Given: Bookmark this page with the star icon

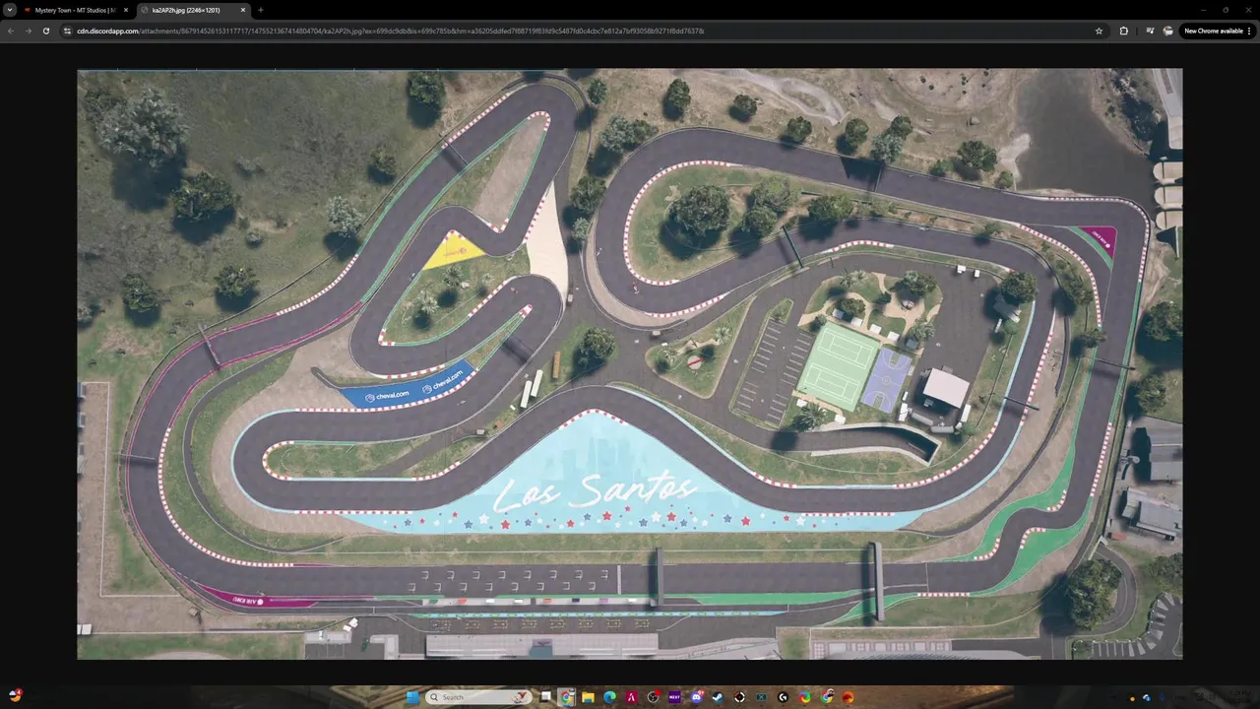Looking at the screenshot, I should (1099, 31).
